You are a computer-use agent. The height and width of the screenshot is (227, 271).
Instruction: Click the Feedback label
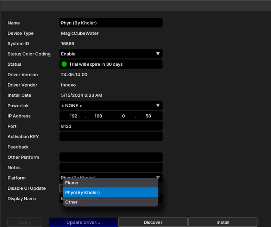(x=18, y=147)
